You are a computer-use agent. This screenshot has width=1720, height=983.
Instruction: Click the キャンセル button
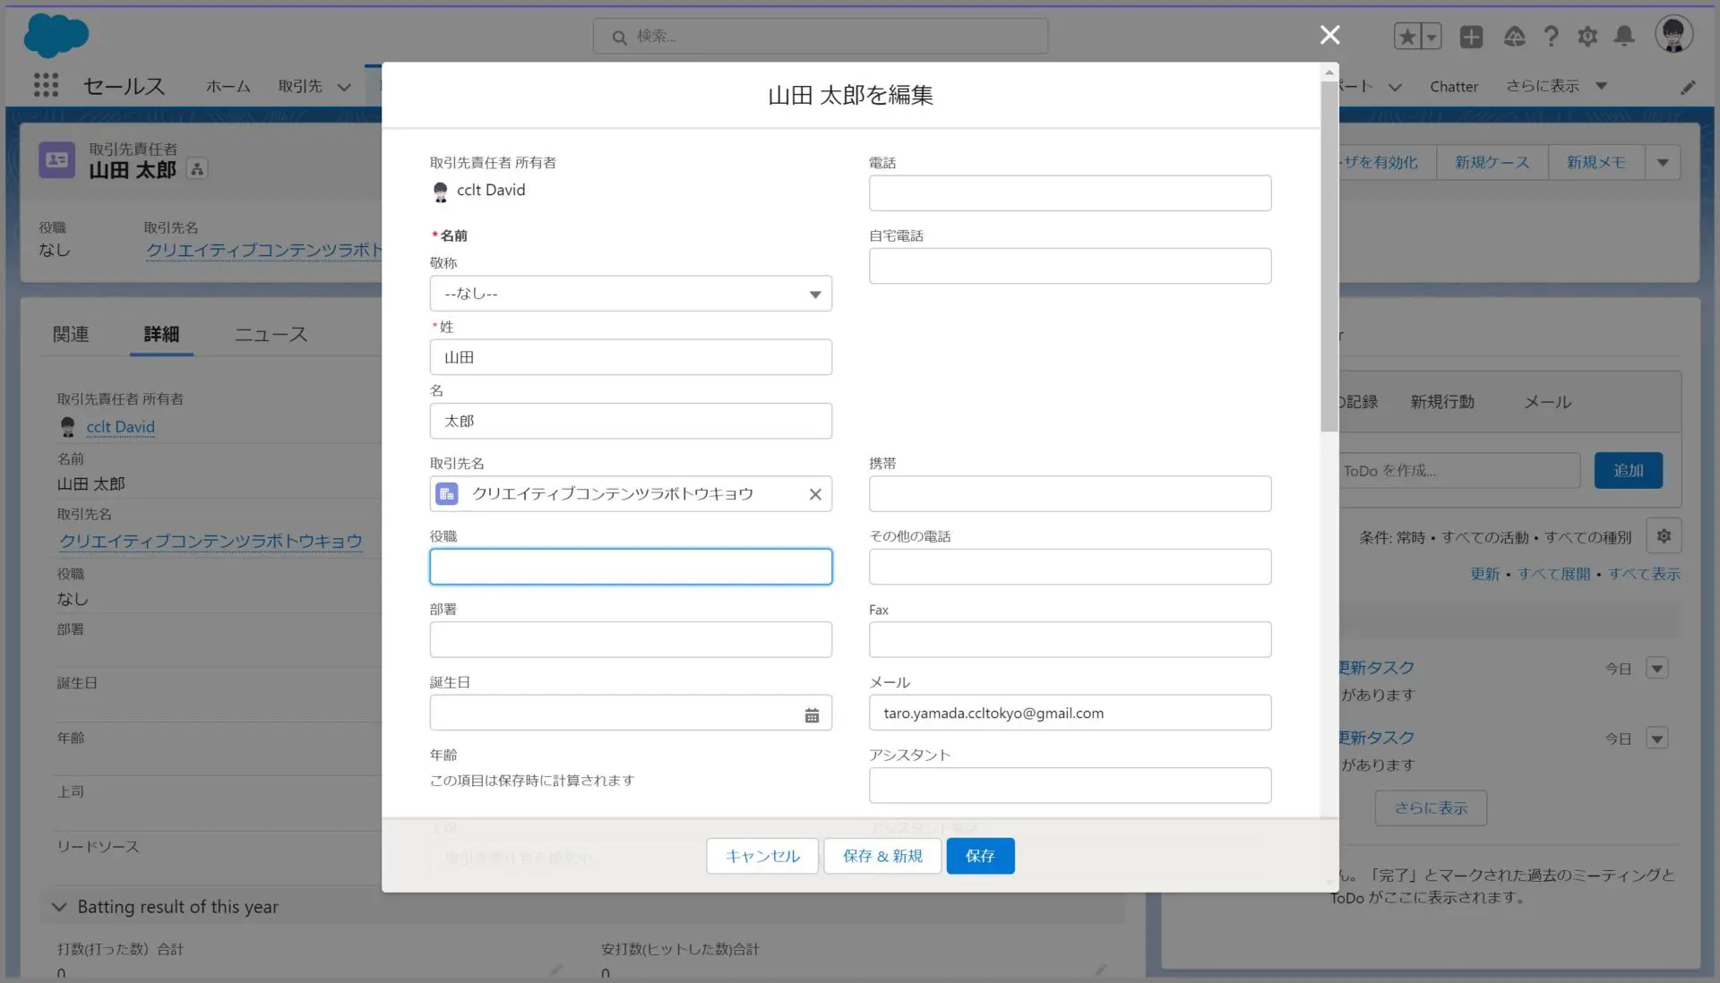pyautogui.click(x=761, y=856)
